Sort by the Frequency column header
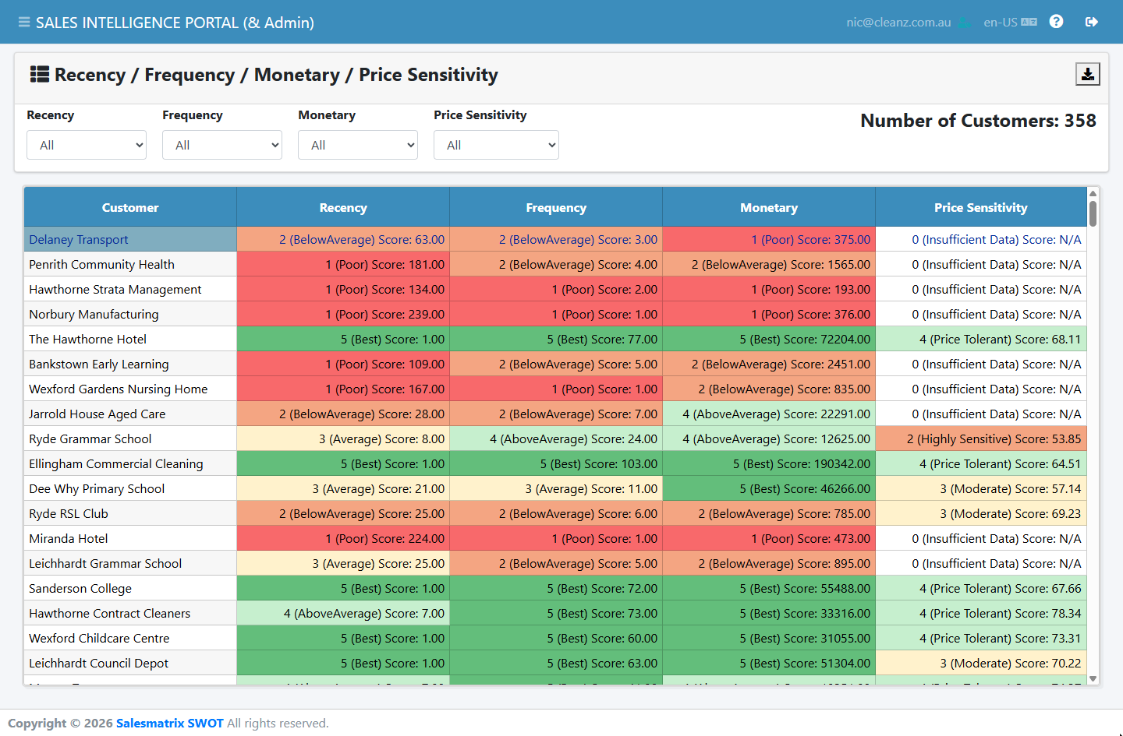Image resolution: width=1123 pixels, height=736 pixels. (x=556, y=207)
